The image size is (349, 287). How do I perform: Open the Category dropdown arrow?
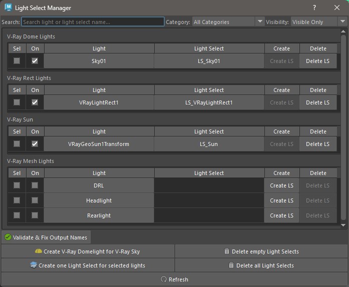coord(260,21)
